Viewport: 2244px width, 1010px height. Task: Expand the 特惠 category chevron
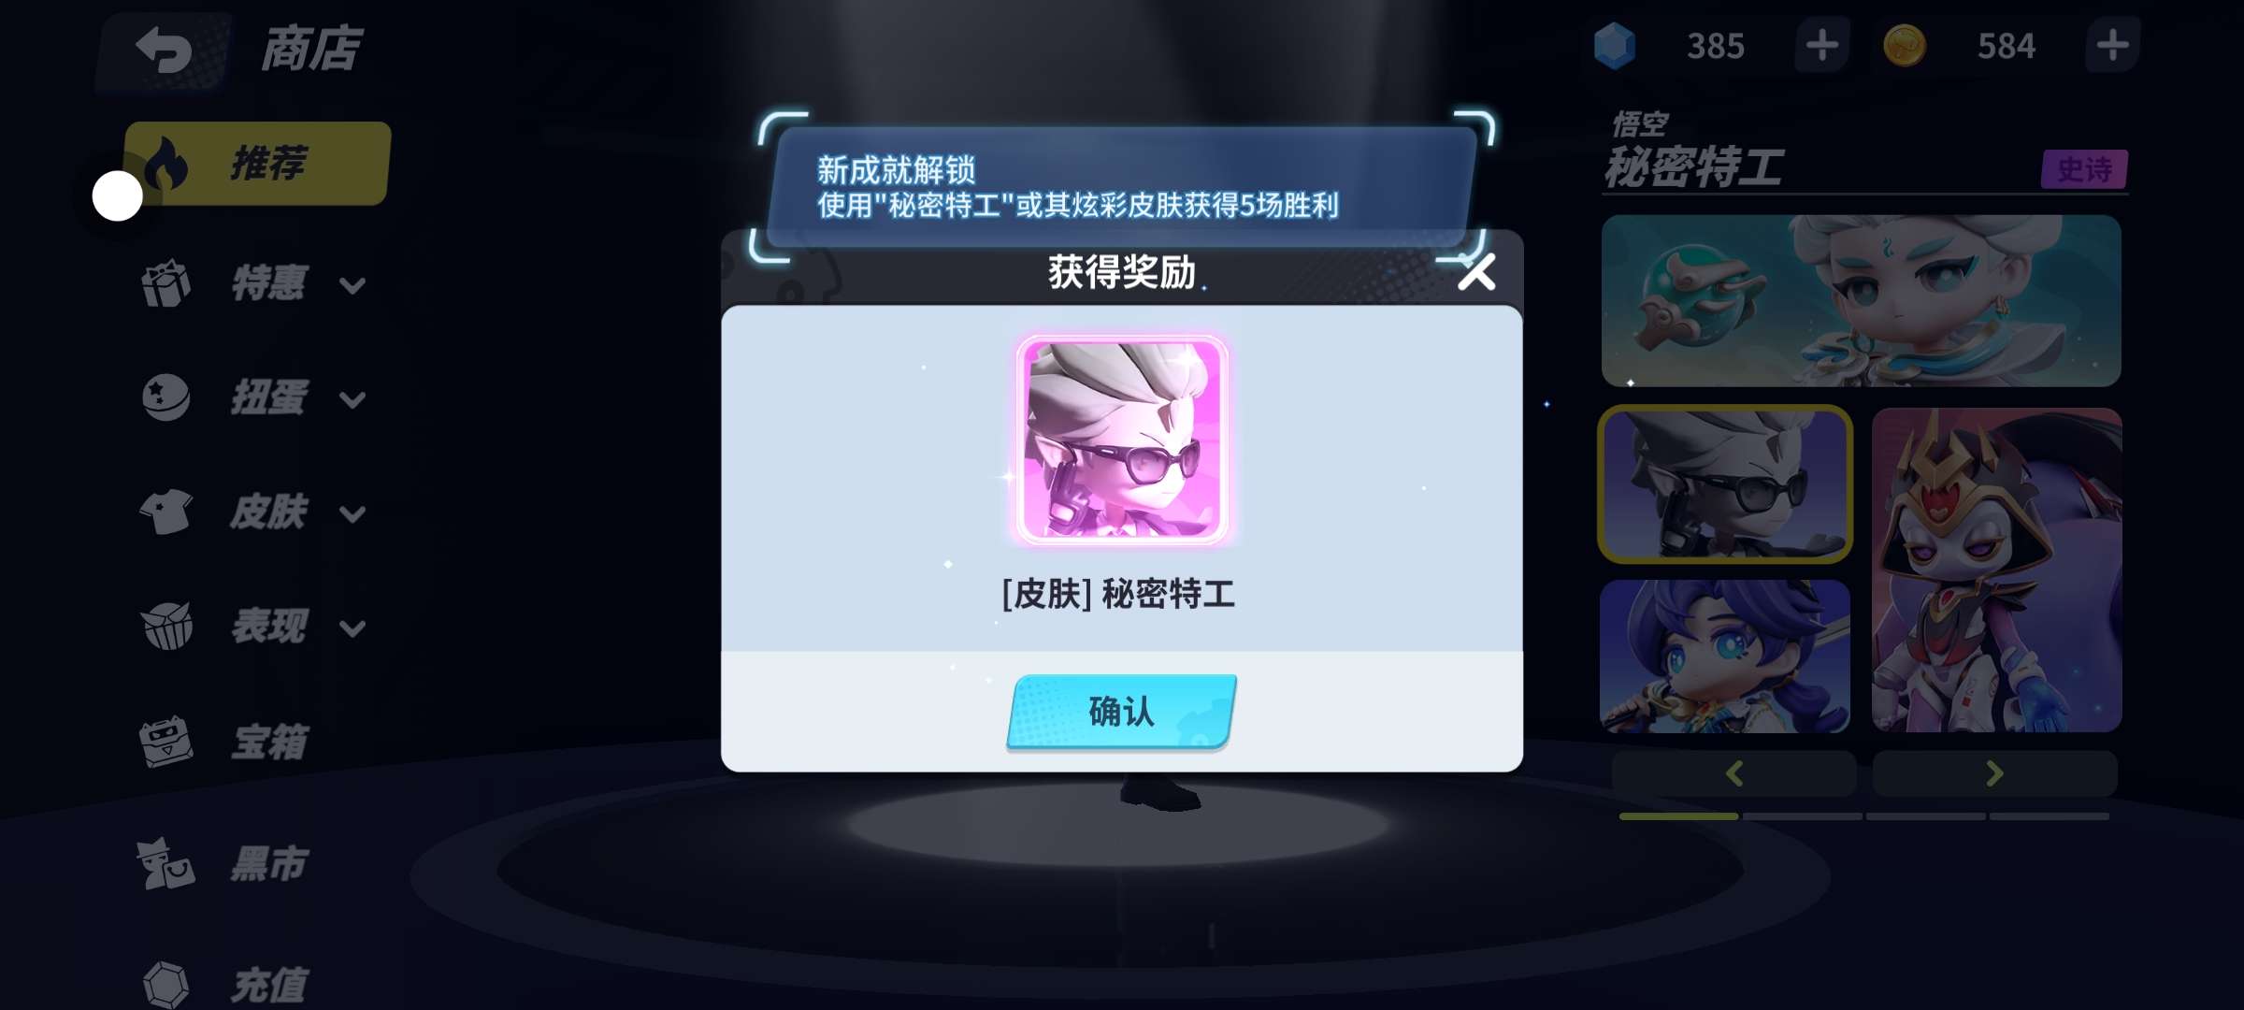[x=352, y=285]
